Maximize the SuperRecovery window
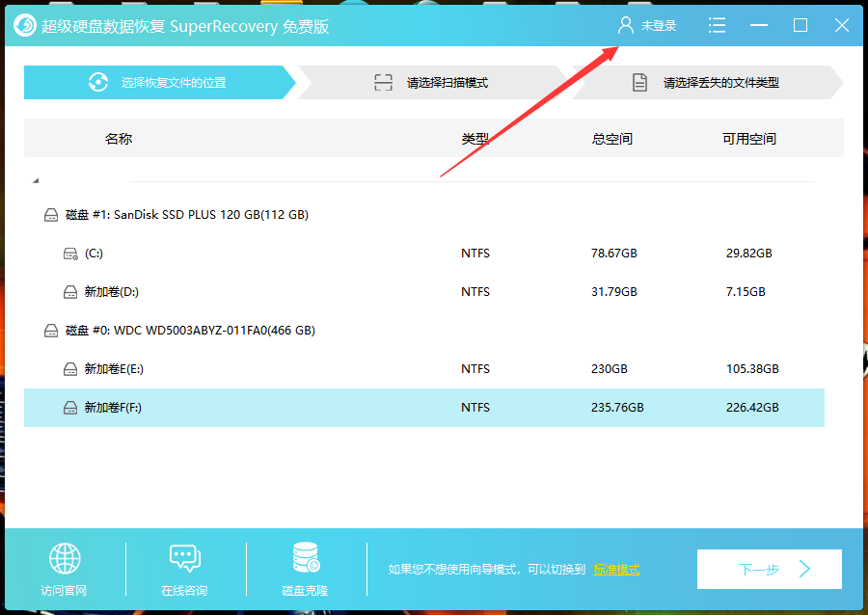868x615 pixels. (x=800, y=25)
